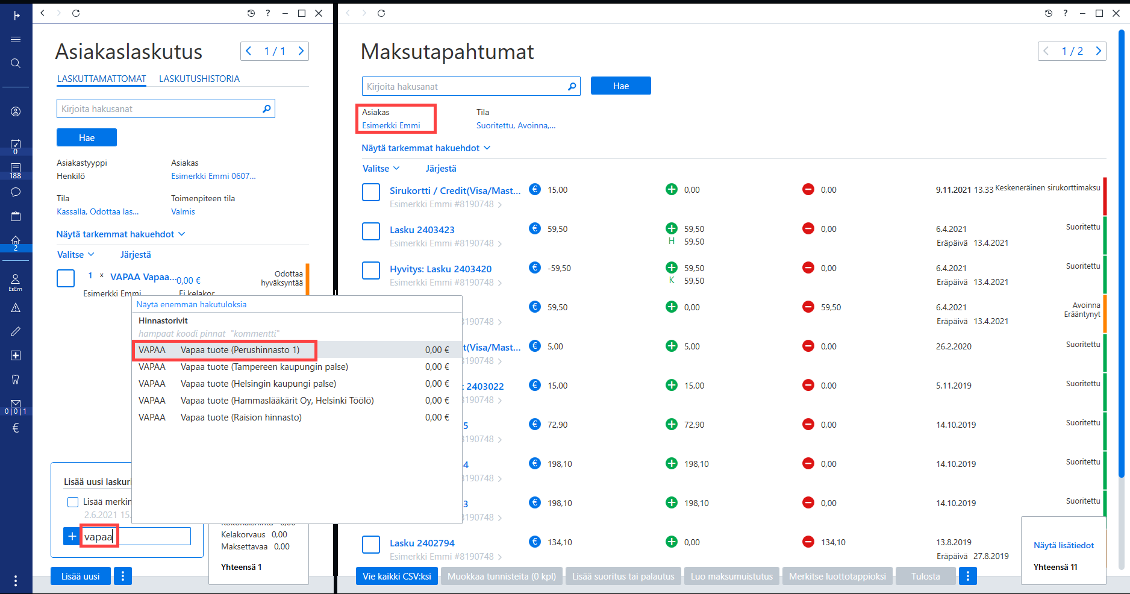
Task: Open Valitse dropdown in Asiakaslaskutus
Action: click(75, 254)
